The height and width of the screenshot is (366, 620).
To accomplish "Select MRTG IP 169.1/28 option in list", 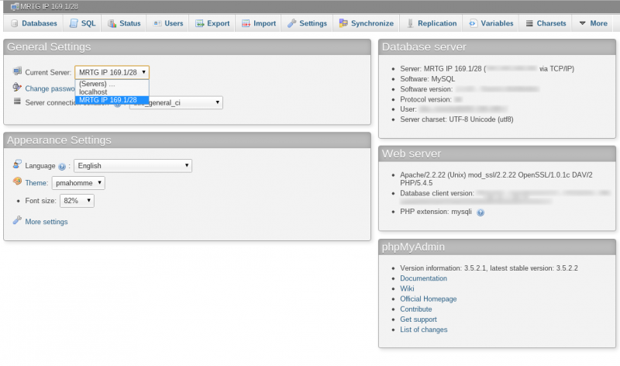I will [112, 100].
